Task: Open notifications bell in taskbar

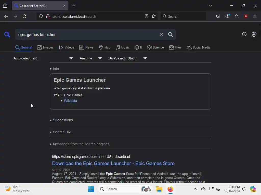Action: (x=244, y=189)
